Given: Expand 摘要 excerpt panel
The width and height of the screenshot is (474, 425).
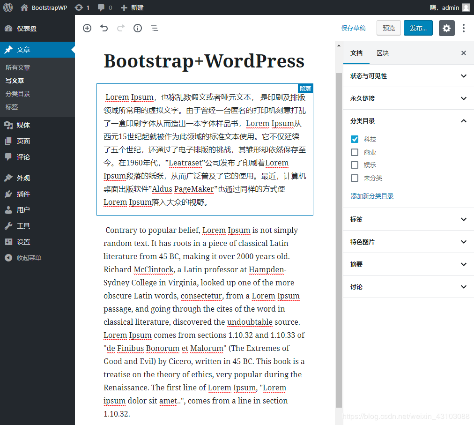Looking at the screenshot, I should [x=408, y=264].
